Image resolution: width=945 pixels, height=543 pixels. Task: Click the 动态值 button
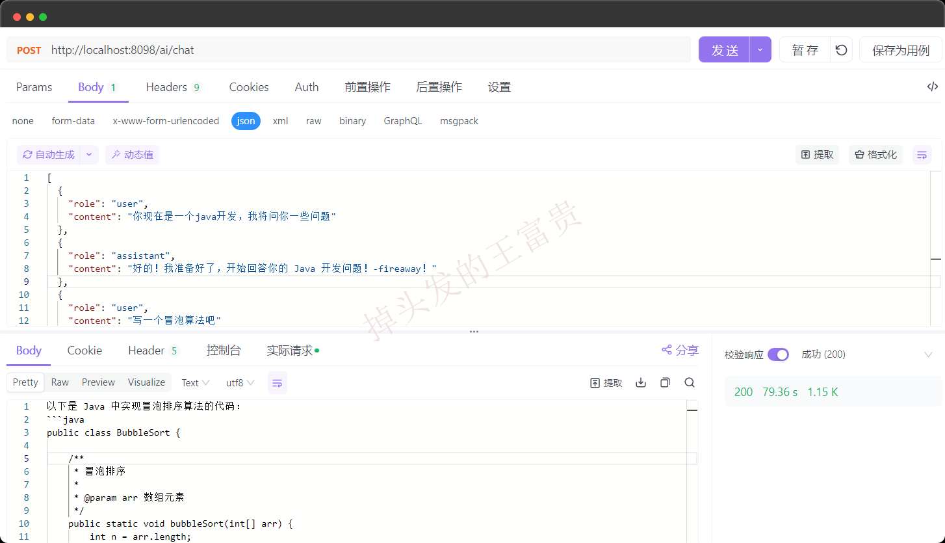[x=132, y=155]
